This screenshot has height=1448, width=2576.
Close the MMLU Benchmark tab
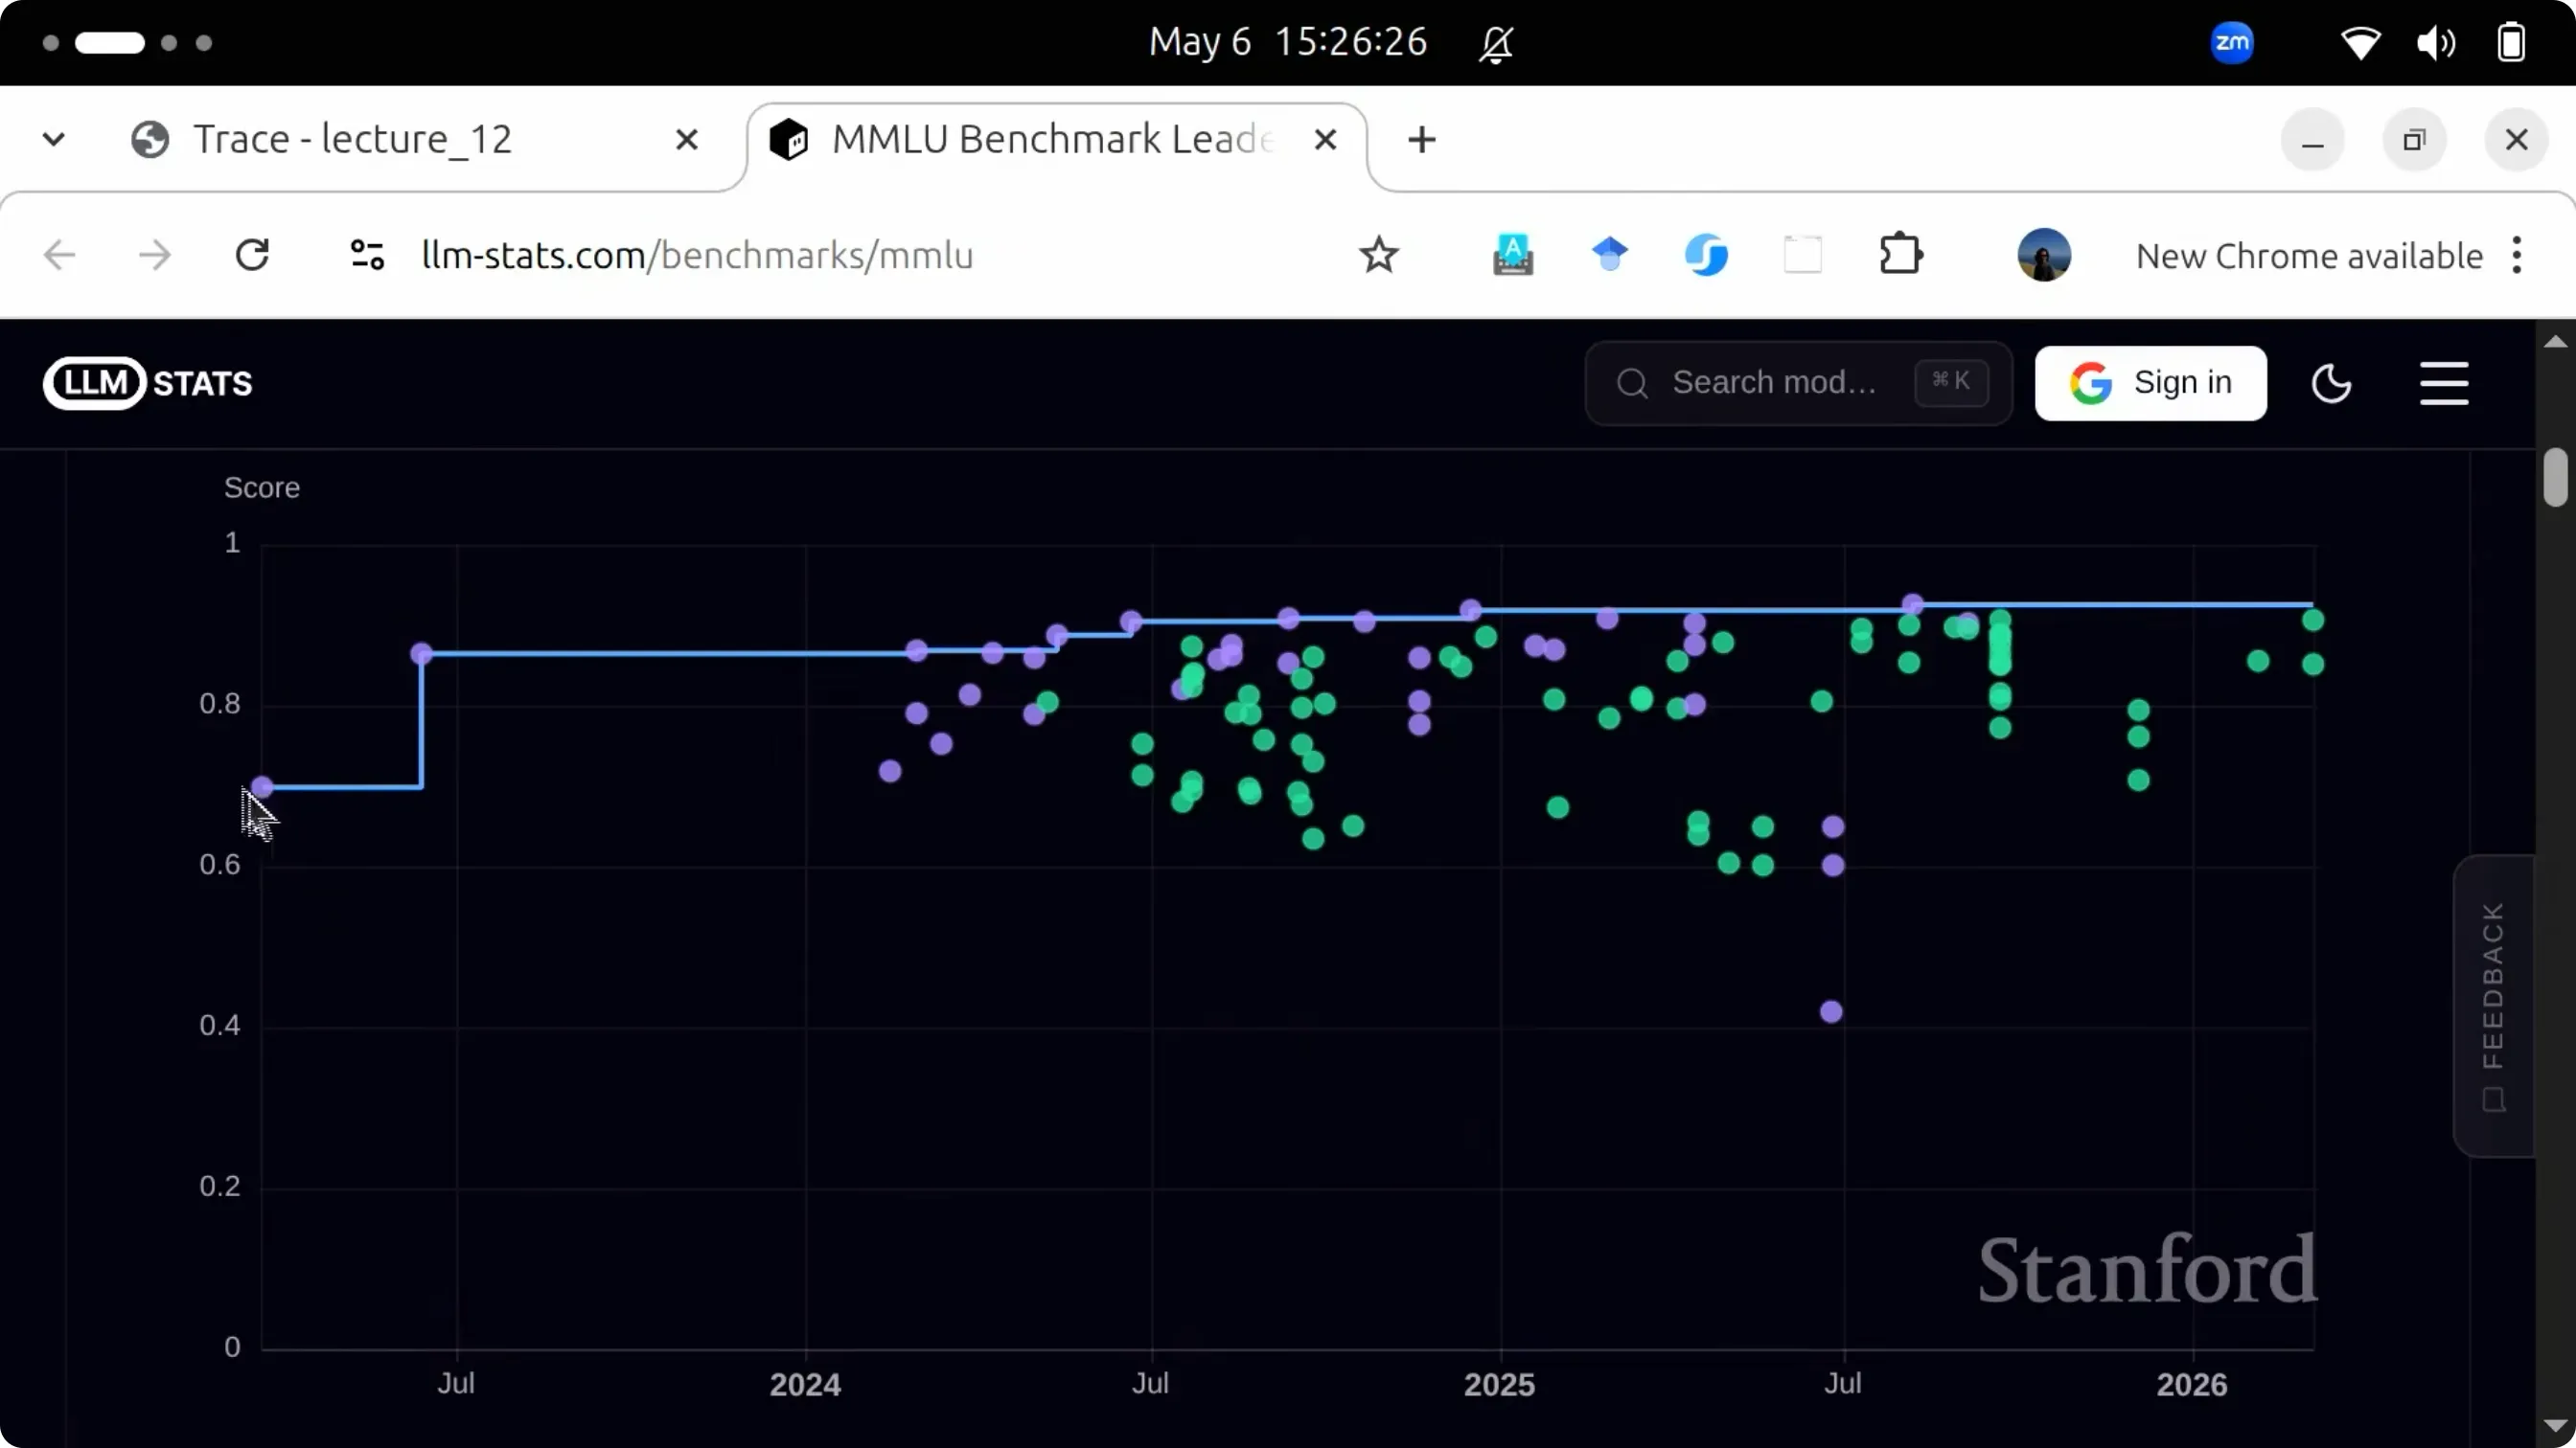(x=1325, y=139)
